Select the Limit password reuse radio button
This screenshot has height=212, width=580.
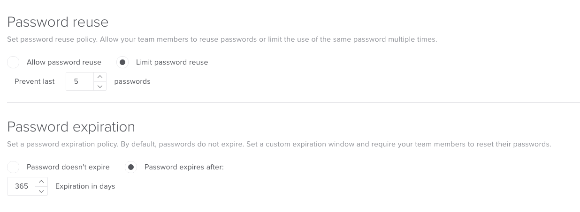click(122, 62)
